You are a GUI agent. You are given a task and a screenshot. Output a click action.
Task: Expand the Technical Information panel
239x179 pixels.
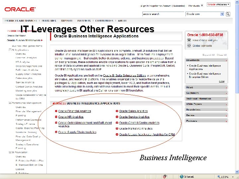206,99
